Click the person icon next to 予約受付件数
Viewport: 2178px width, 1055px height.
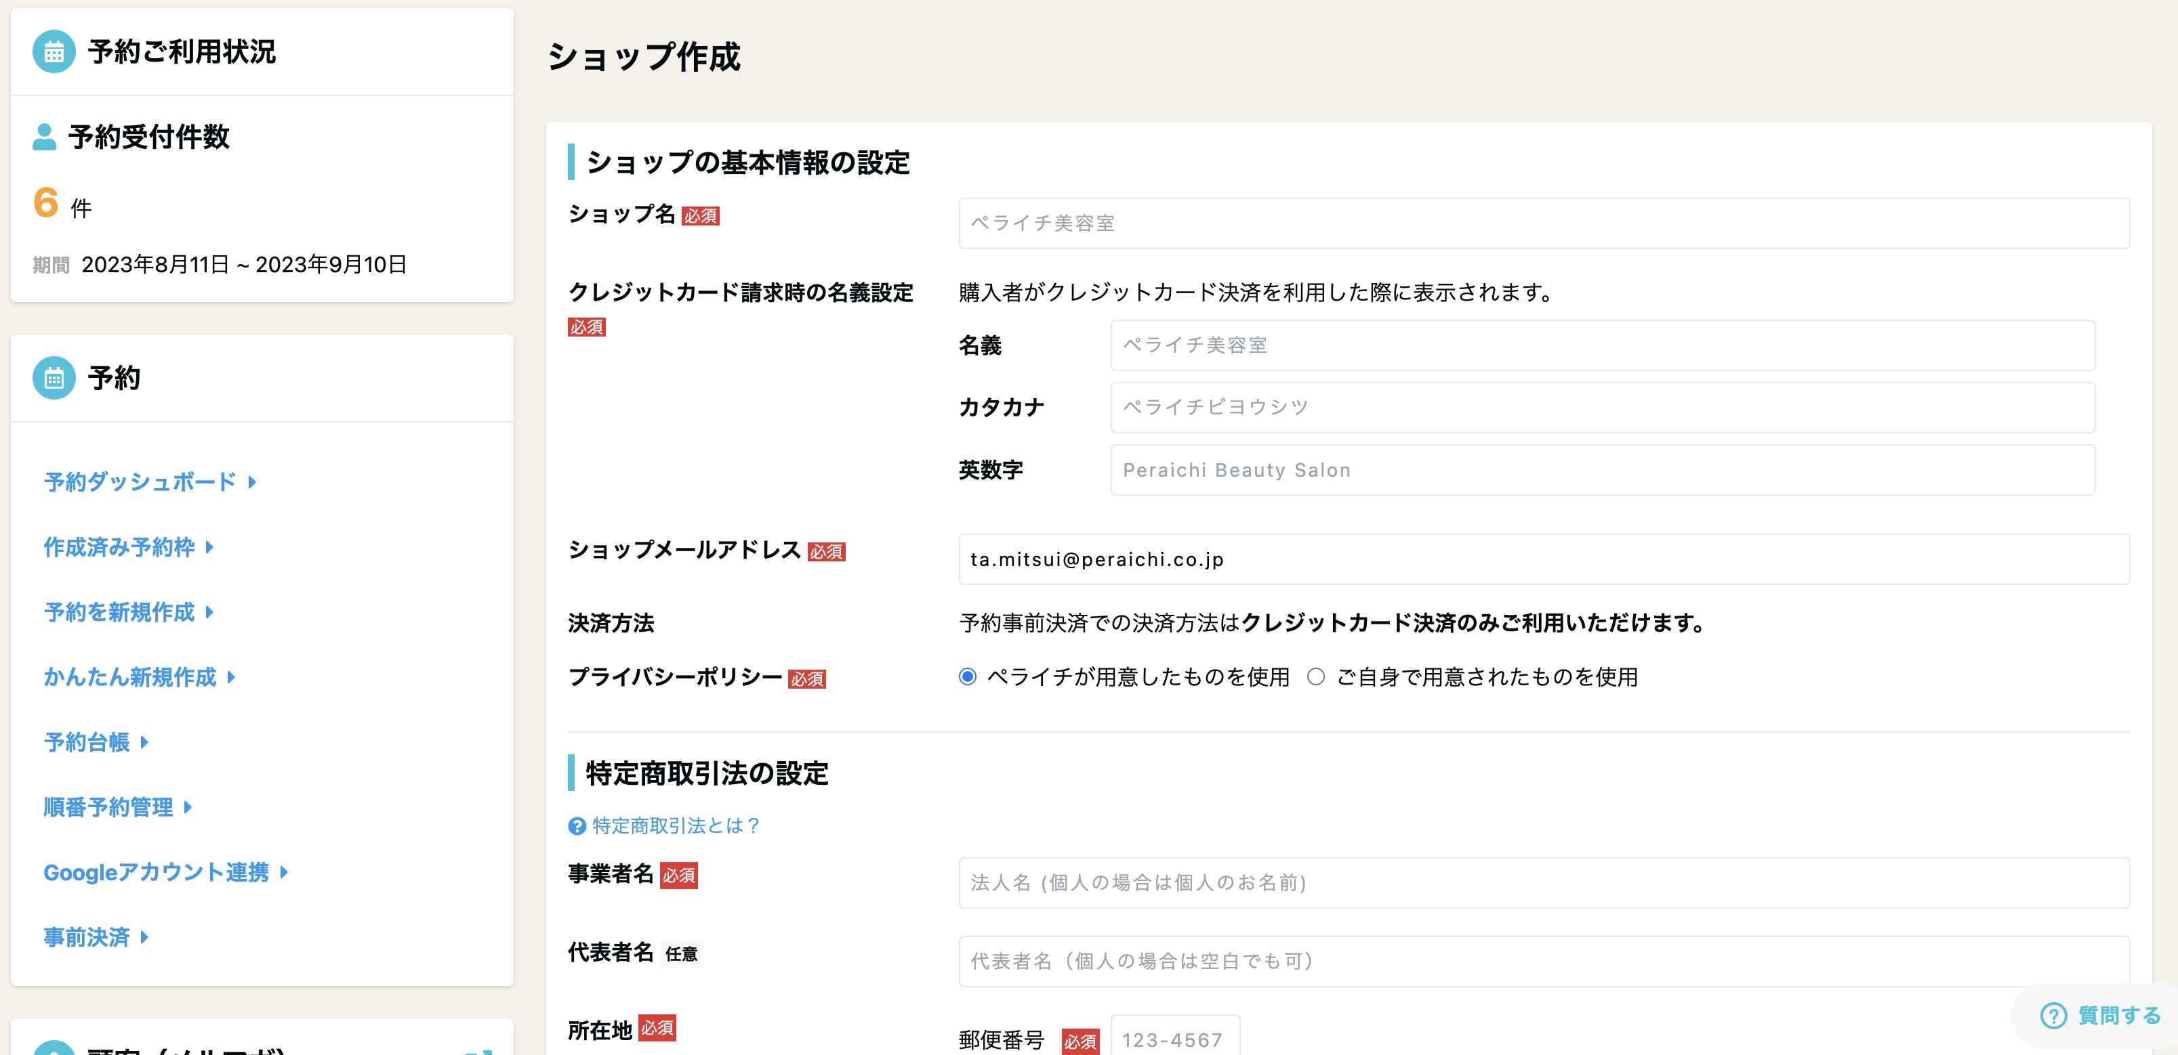click(44, 137)
